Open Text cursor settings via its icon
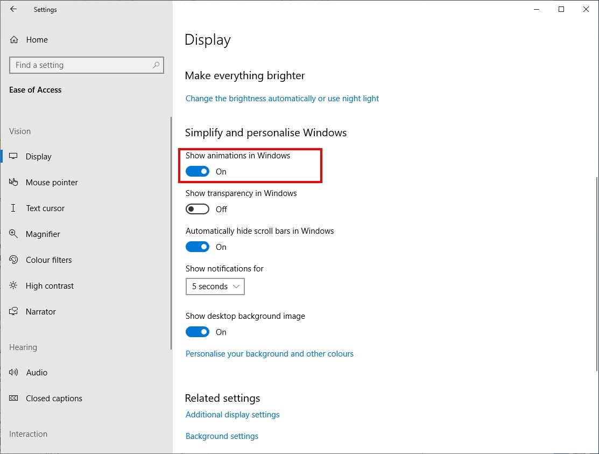599x454 pixels. click(14, 208)
